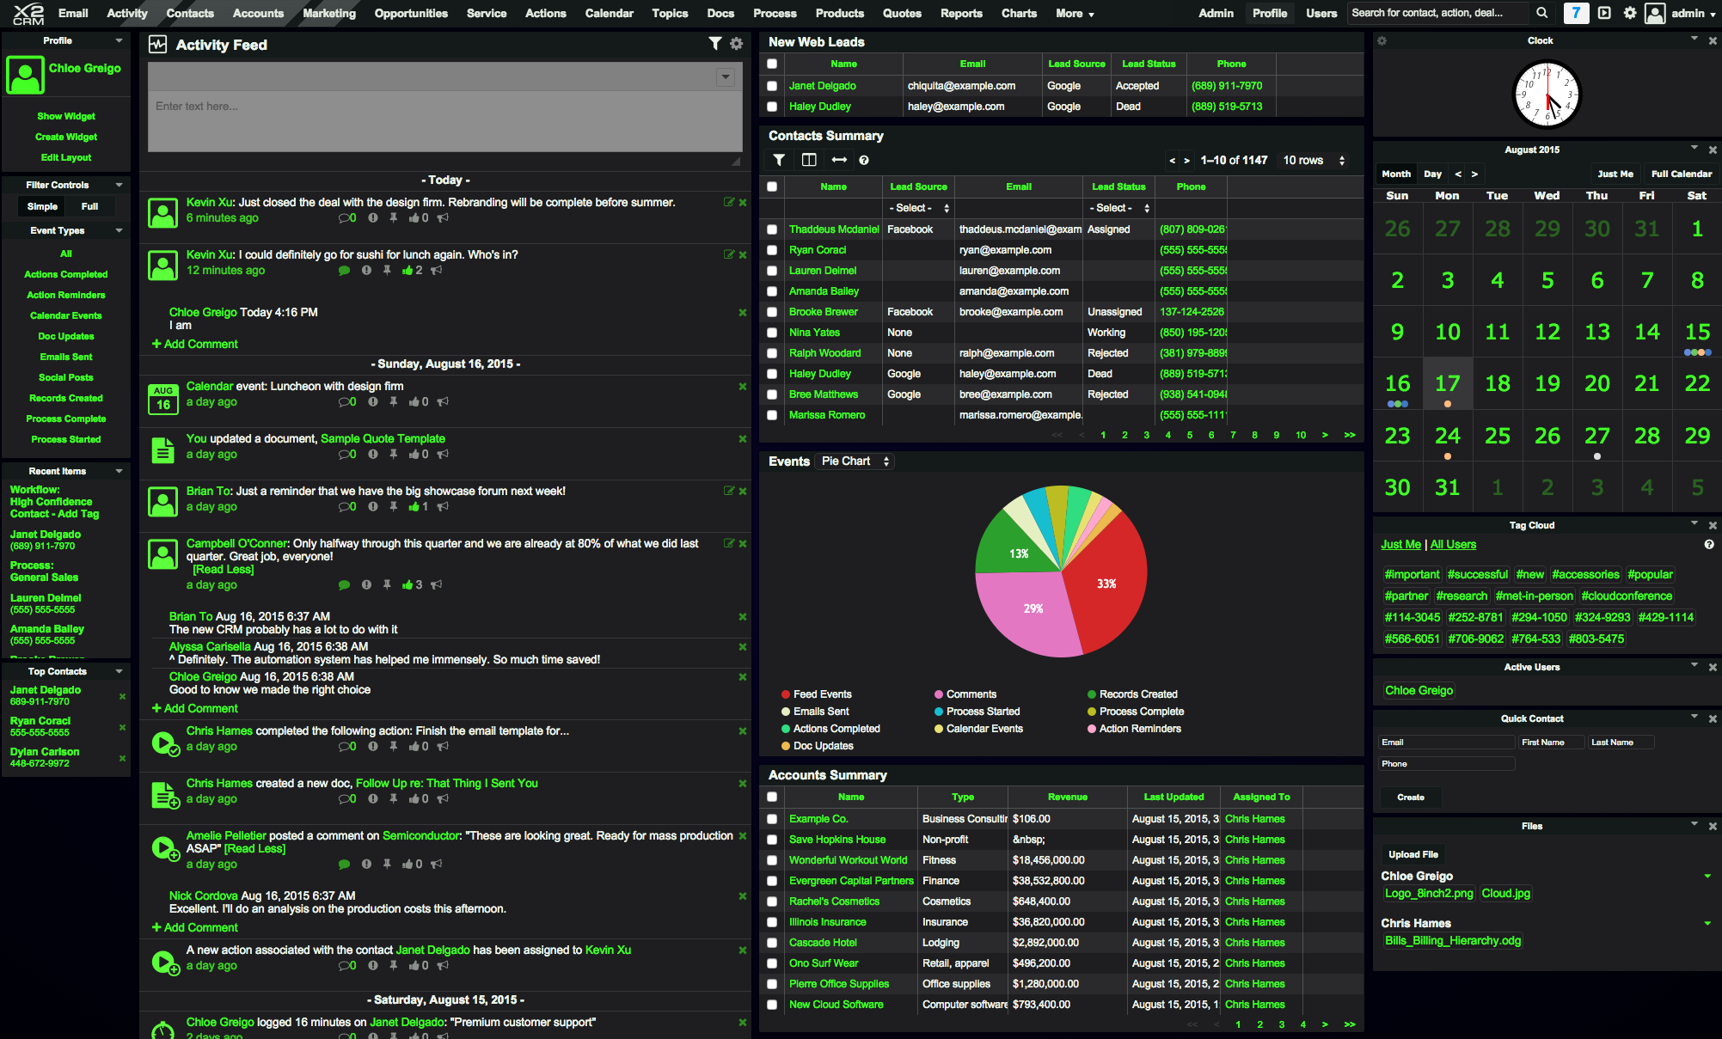Click the Contacts Summary column selector icon
This screenshot has height=1039, width=1722.
[x=809, y=160]
